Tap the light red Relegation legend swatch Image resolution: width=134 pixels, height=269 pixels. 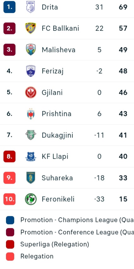(10, 257)
